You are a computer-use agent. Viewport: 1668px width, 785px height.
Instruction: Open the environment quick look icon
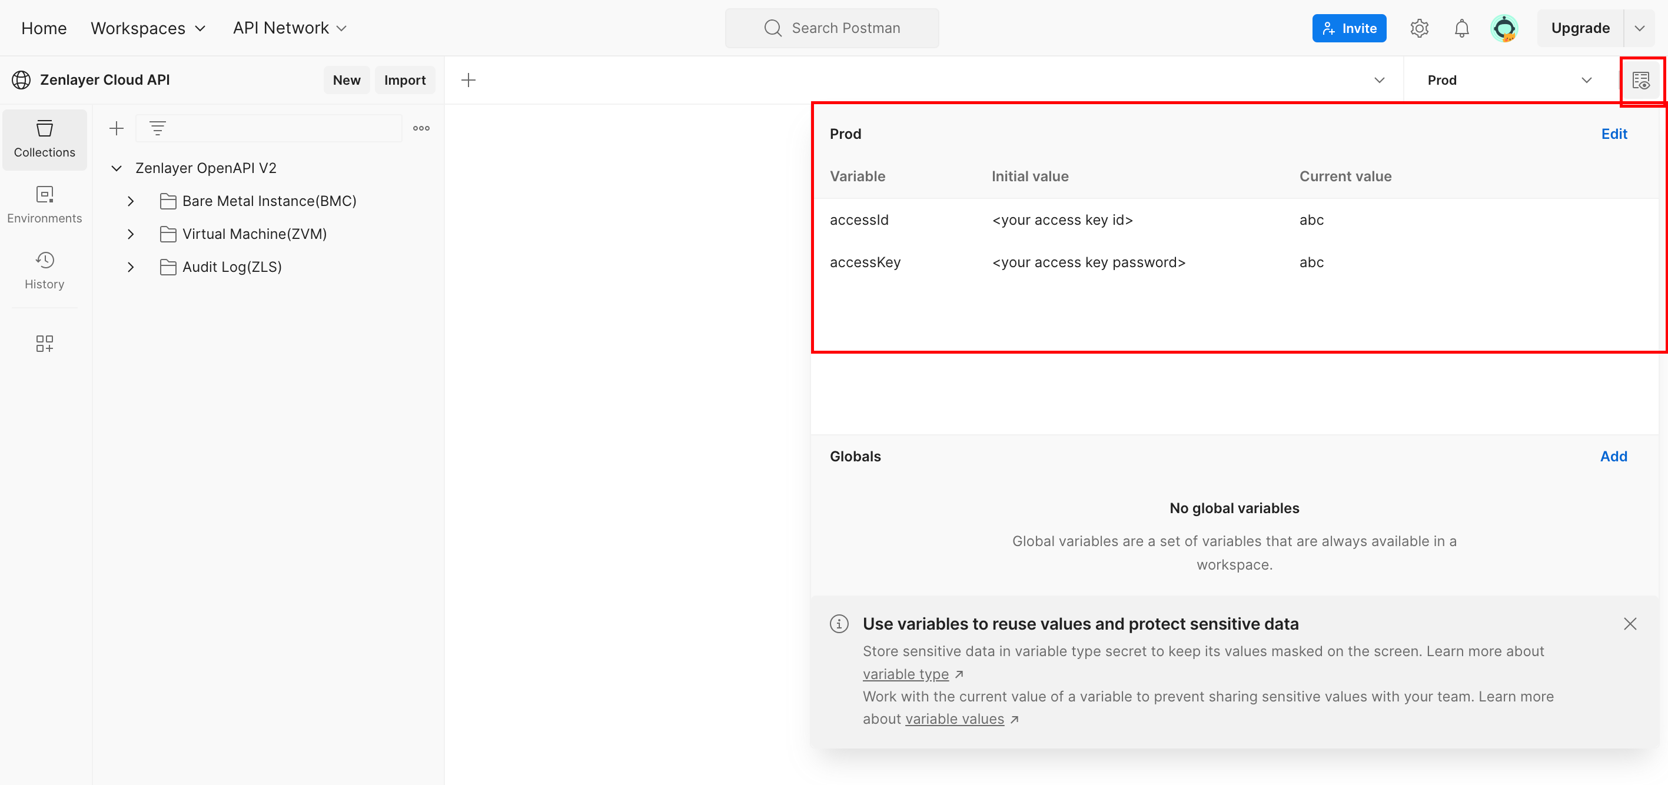pos(1640,80)
